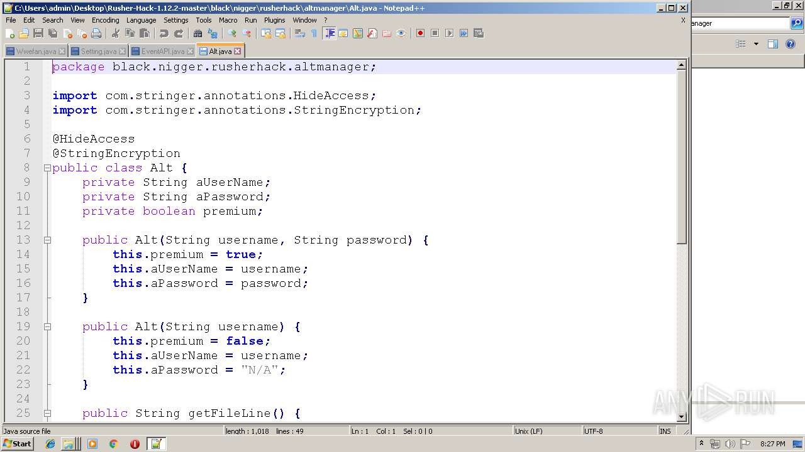Save the current file via toolbar
Image resolution: width=805 pixels, height=452 pixels.
coord(38,33)
